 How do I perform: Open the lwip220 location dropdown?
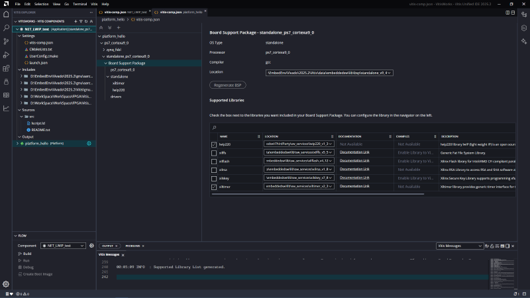pos(299,144)
